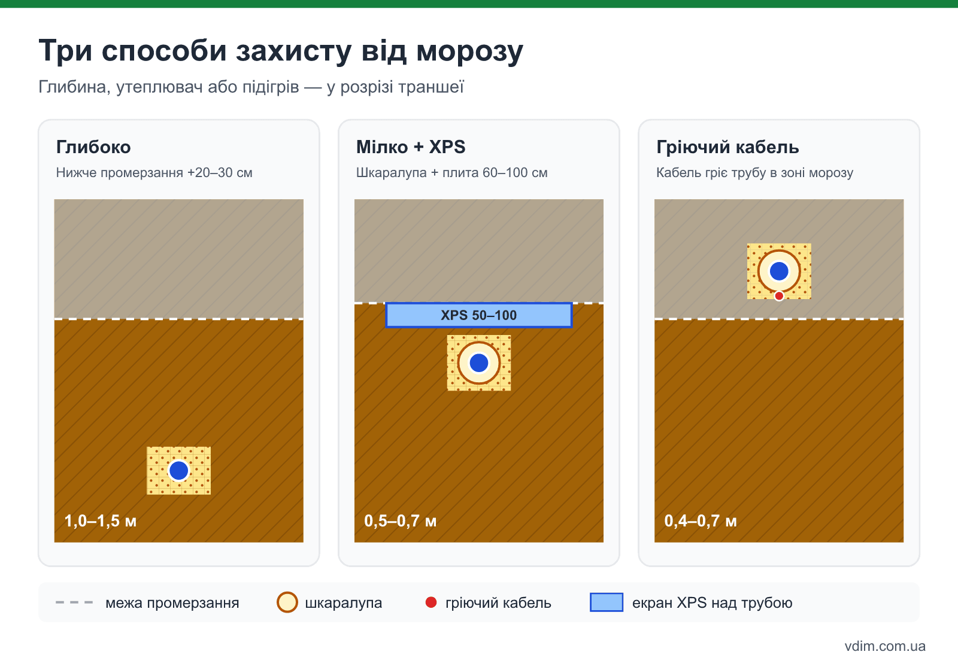Click depth label '0,5–0,7 м'
Image resolution: width=958 pixels, height=670 pixels.
[401, 521]
